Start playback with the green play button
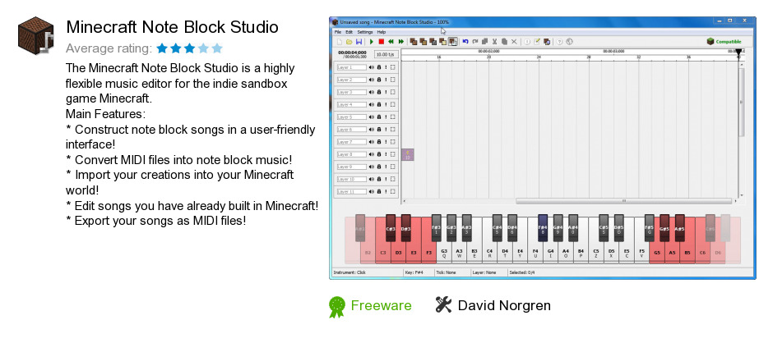Image resolution: width=773 pixels, height=343 pixels. click(372, 42)
